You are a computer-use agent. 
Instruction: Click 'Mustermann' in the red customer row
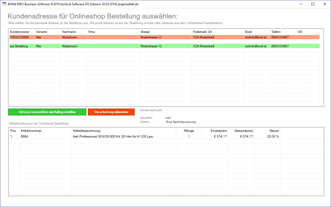point(70,37)
